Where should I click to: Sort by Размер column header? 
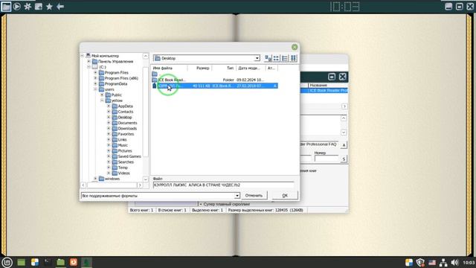coord(200,68)
